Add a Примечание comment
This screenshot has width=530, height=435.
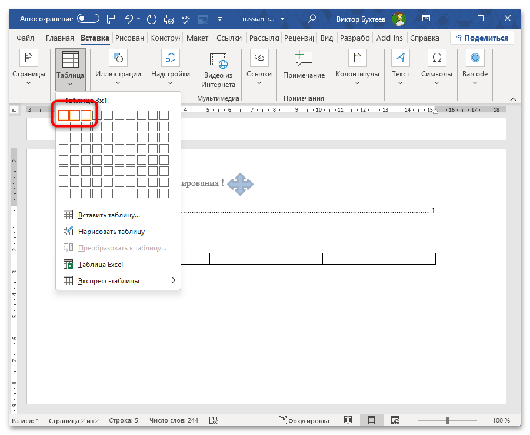click(x=304, y=65)
